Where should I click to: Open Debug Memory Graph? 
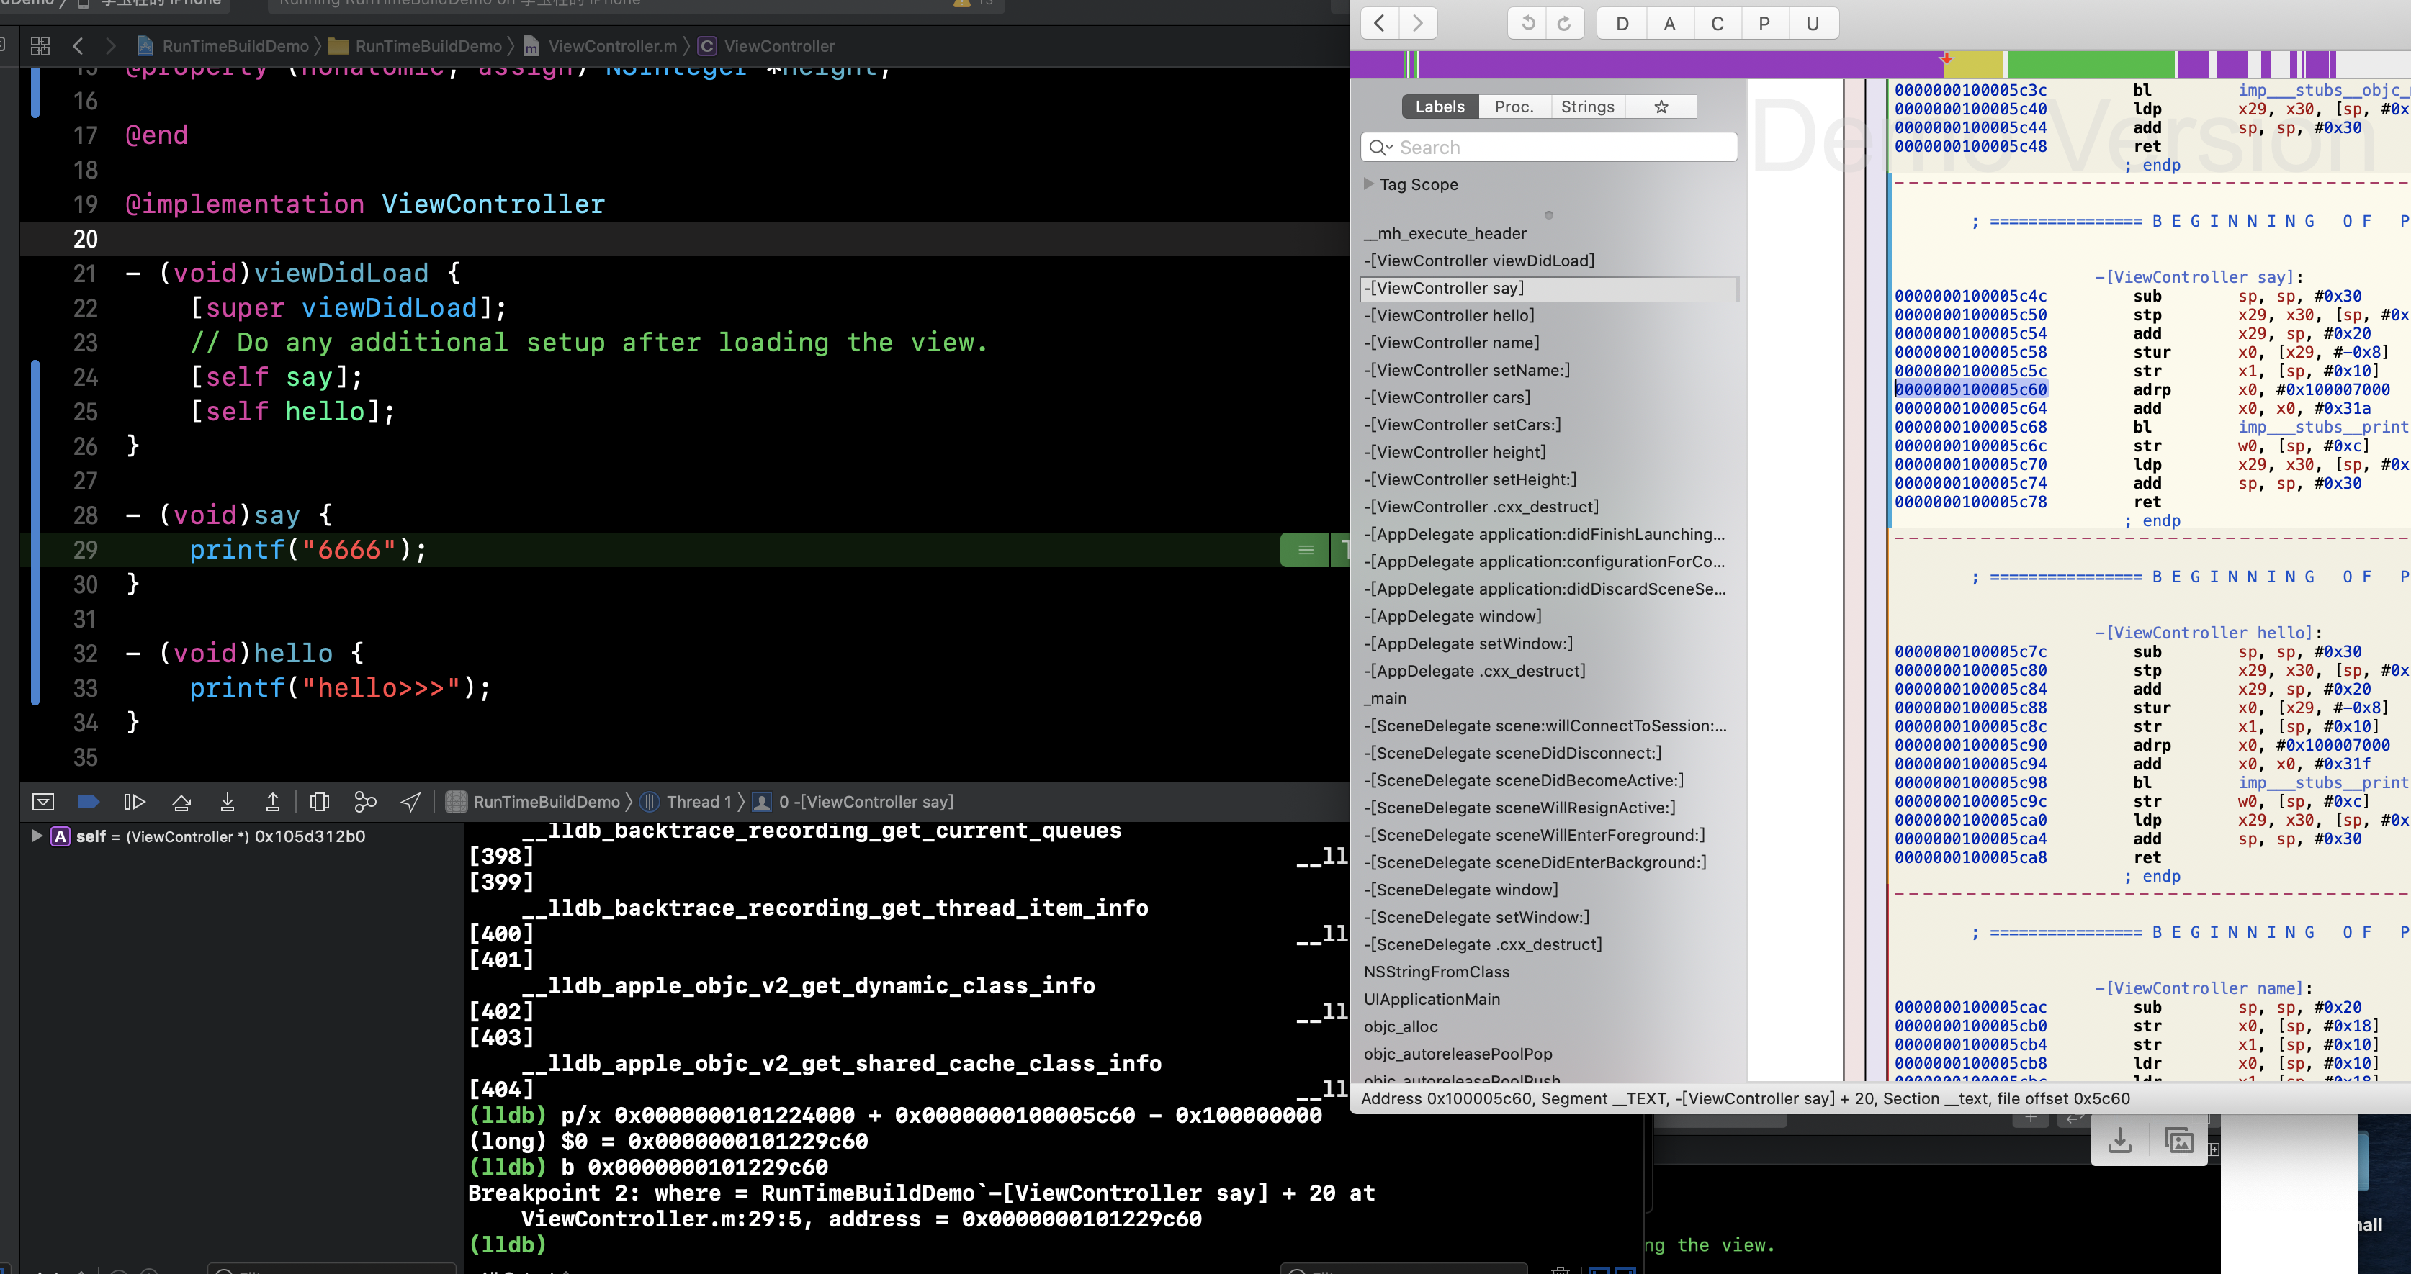365,802
